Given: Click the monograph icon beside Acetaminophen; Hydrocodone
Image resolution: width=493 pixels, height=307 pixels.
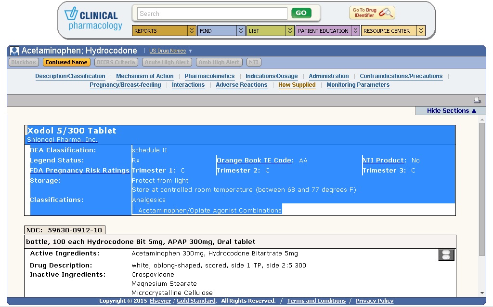Looking at the screenshot, I should (x=14, y=51).
